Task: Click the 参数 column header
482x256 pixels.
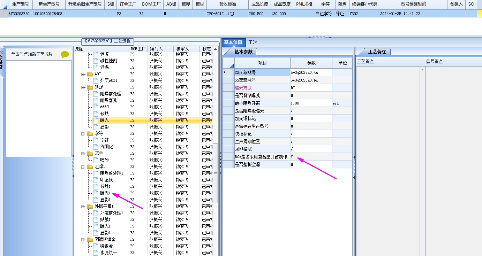Action: point(311,63)
